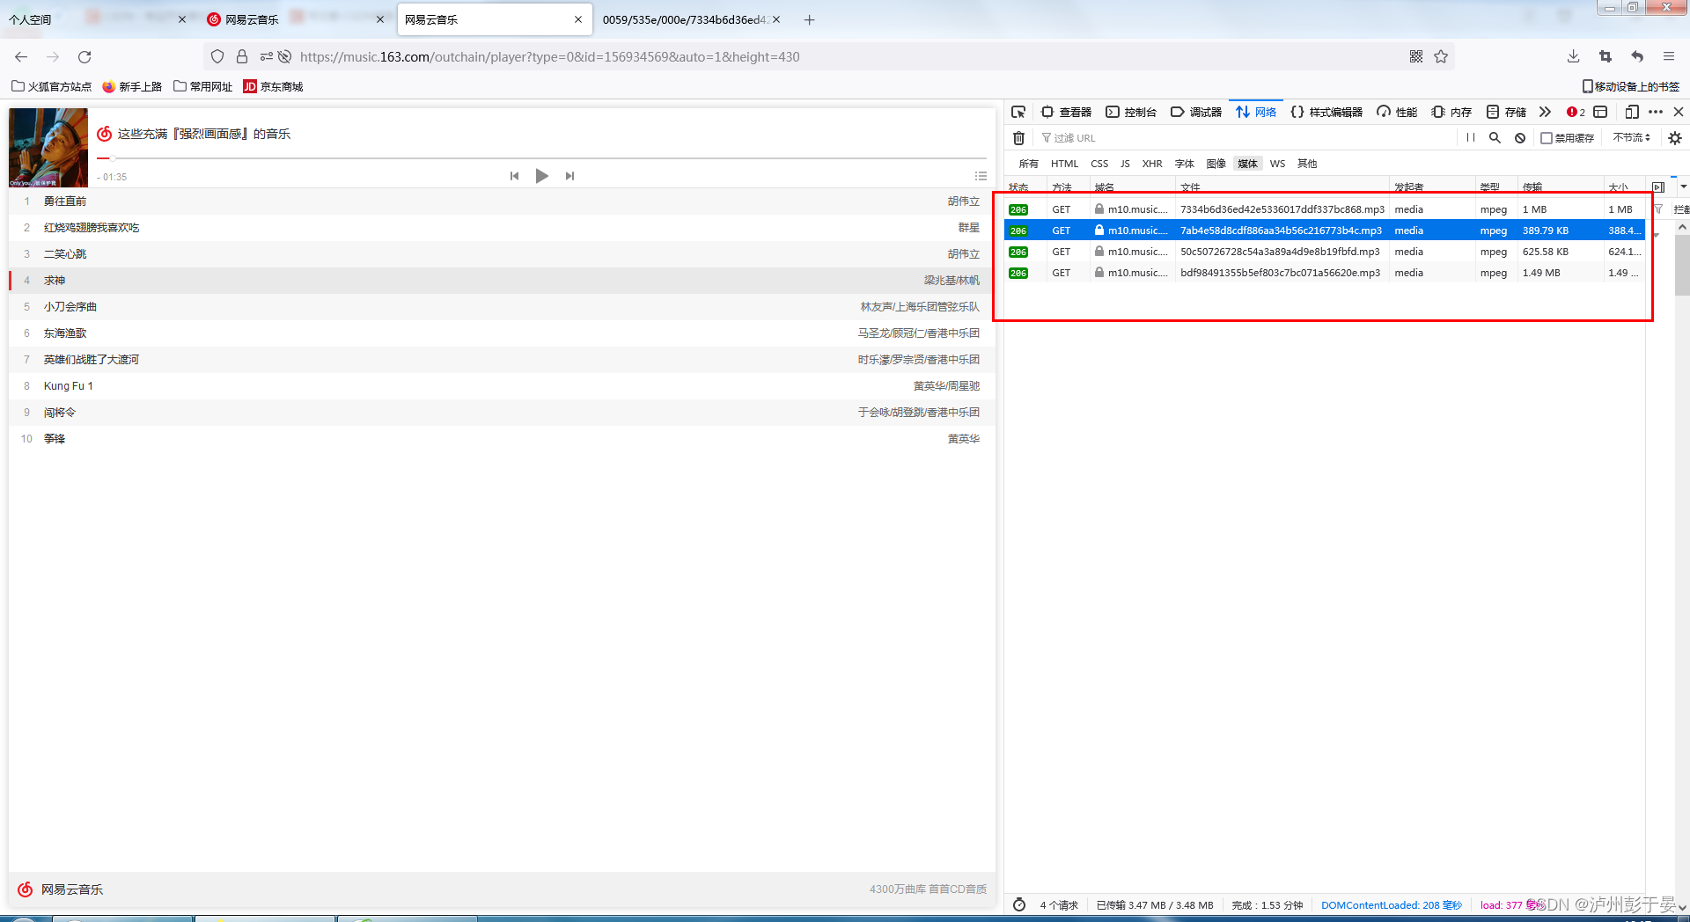This screenshot has width=1690, height=922.
Task: Go back with browser back arrow
Action: click(x=21, y=57)
